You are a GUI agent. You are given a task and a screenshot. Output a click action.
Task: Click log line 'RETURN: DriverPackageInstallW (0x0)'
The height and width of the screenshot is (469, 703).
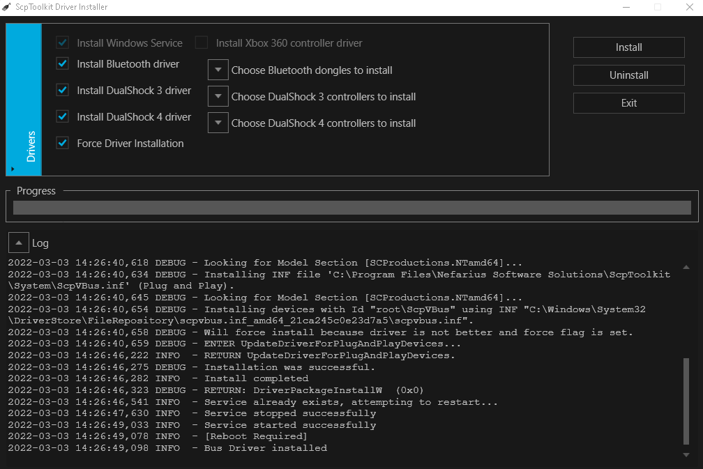216,390
